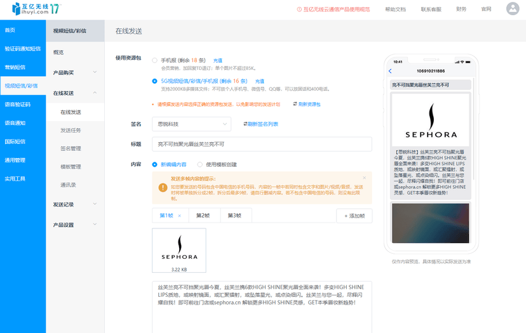This screenshot has width=526, height=333.
Task: Open 联系客服 in top navigation
Action: coord(431,10)
